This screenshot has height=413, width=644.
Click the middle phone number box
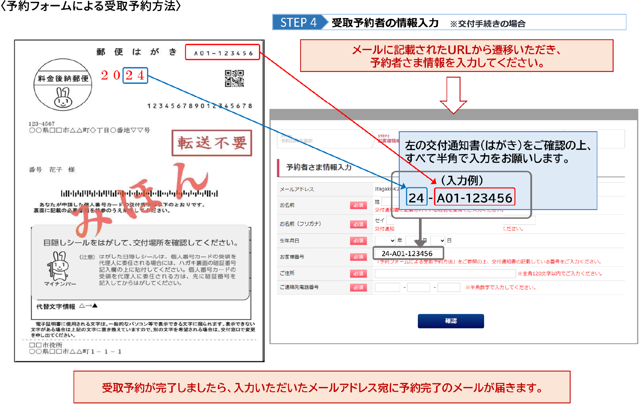coord(419,288)
